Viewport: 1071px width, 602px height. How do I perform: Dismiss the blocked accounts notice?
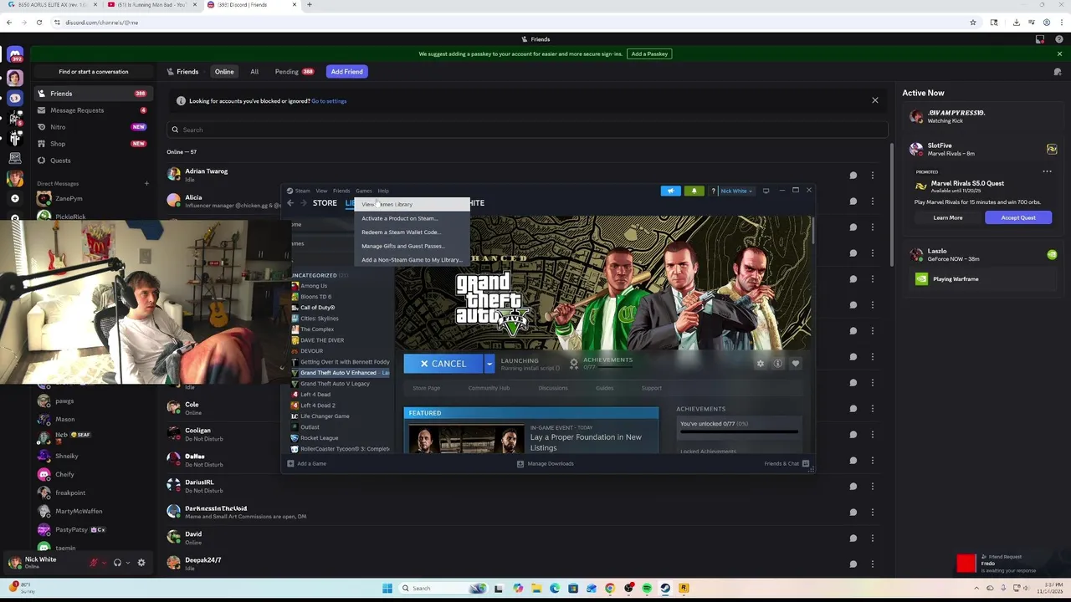[875, 100]
